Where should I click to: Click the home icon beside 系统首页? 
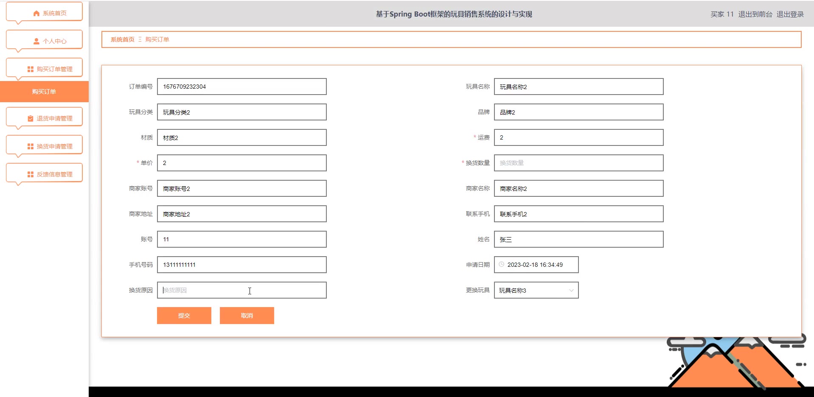coord(36,14)
